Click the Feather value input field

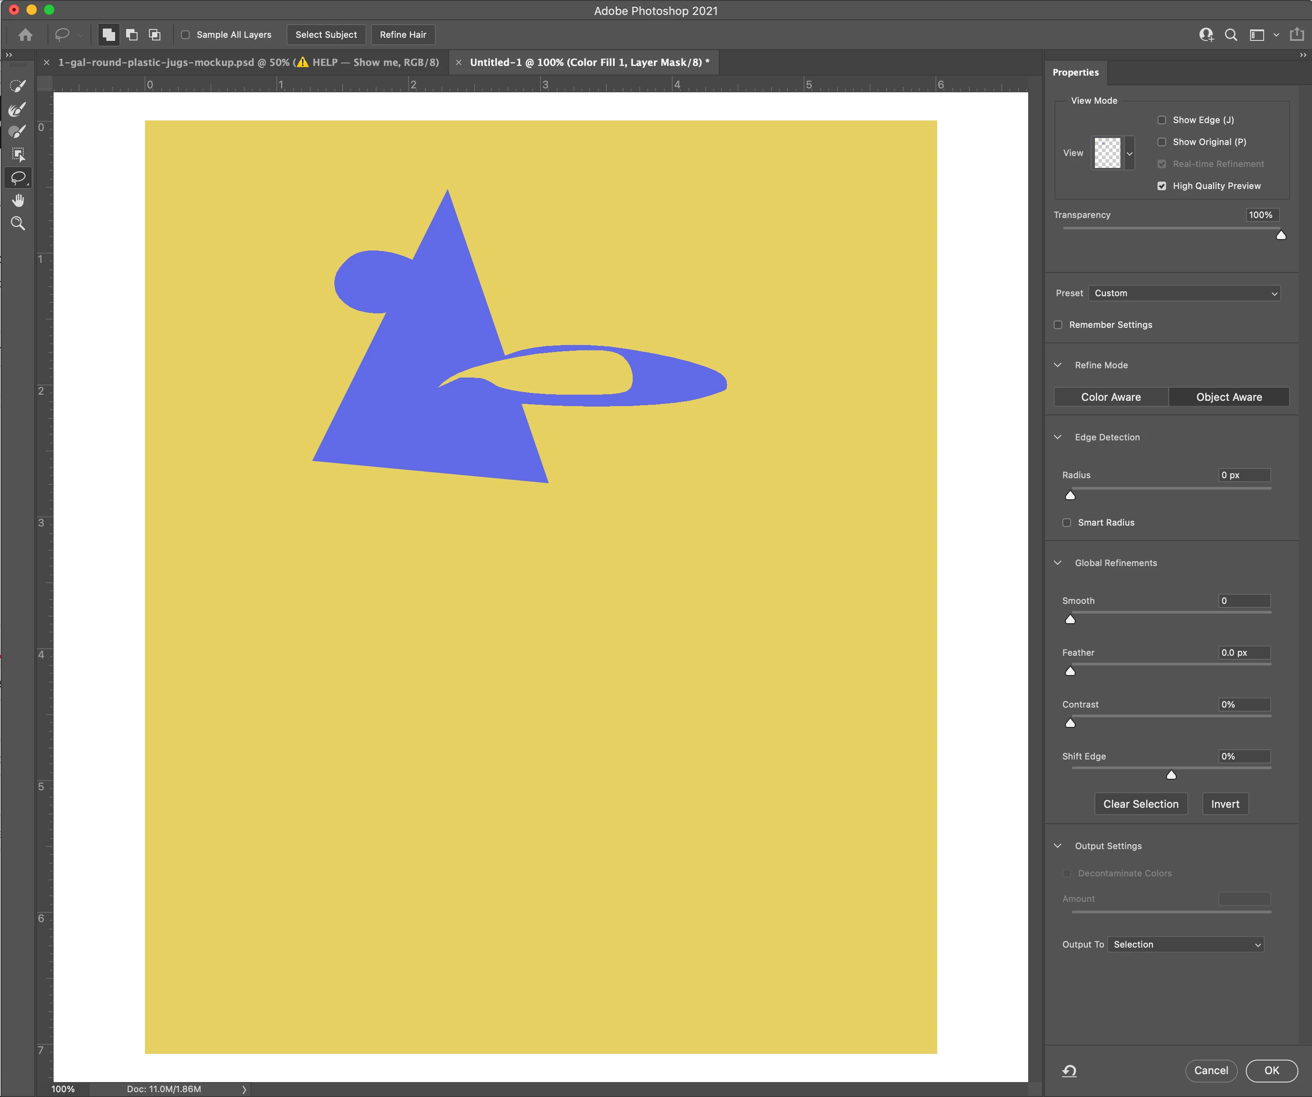click(1243, 653)
